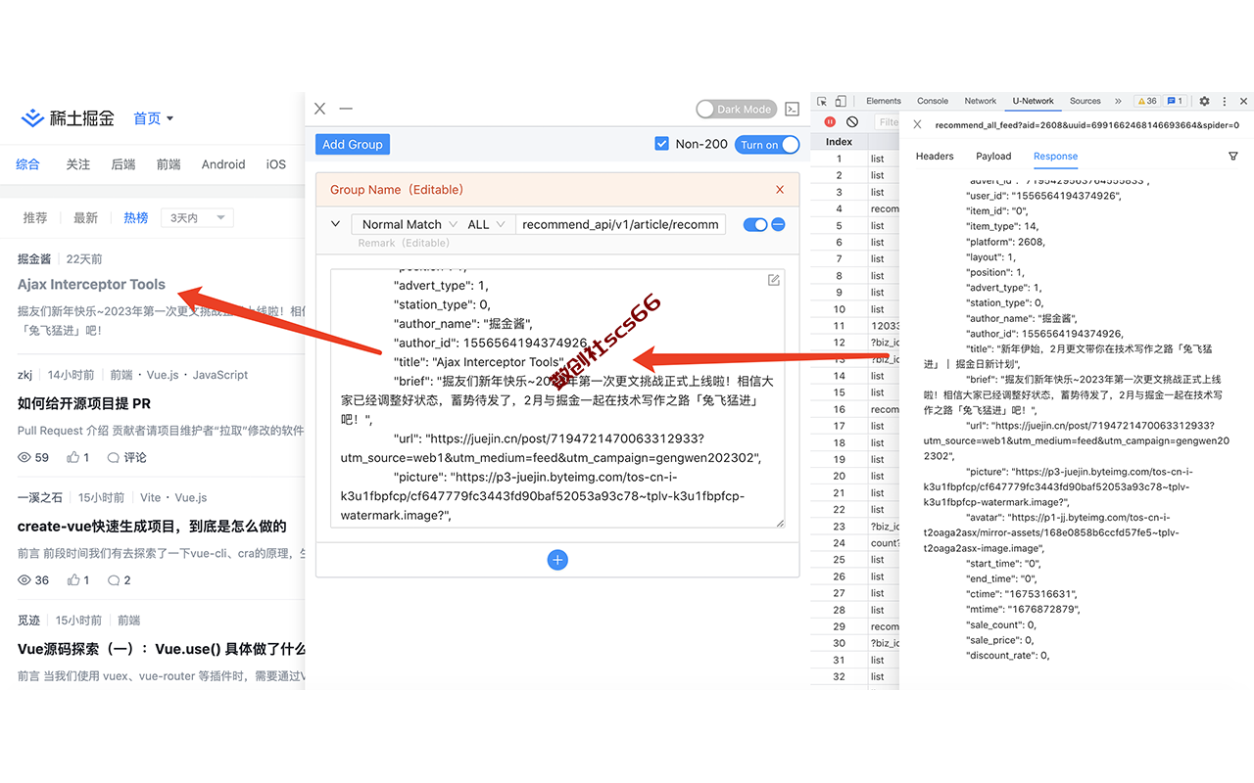Image resolution: width=1254 pixels, height=783 pixels.
Task: Minimize the interceptor panel with dash icon
Action: [346, 109]
